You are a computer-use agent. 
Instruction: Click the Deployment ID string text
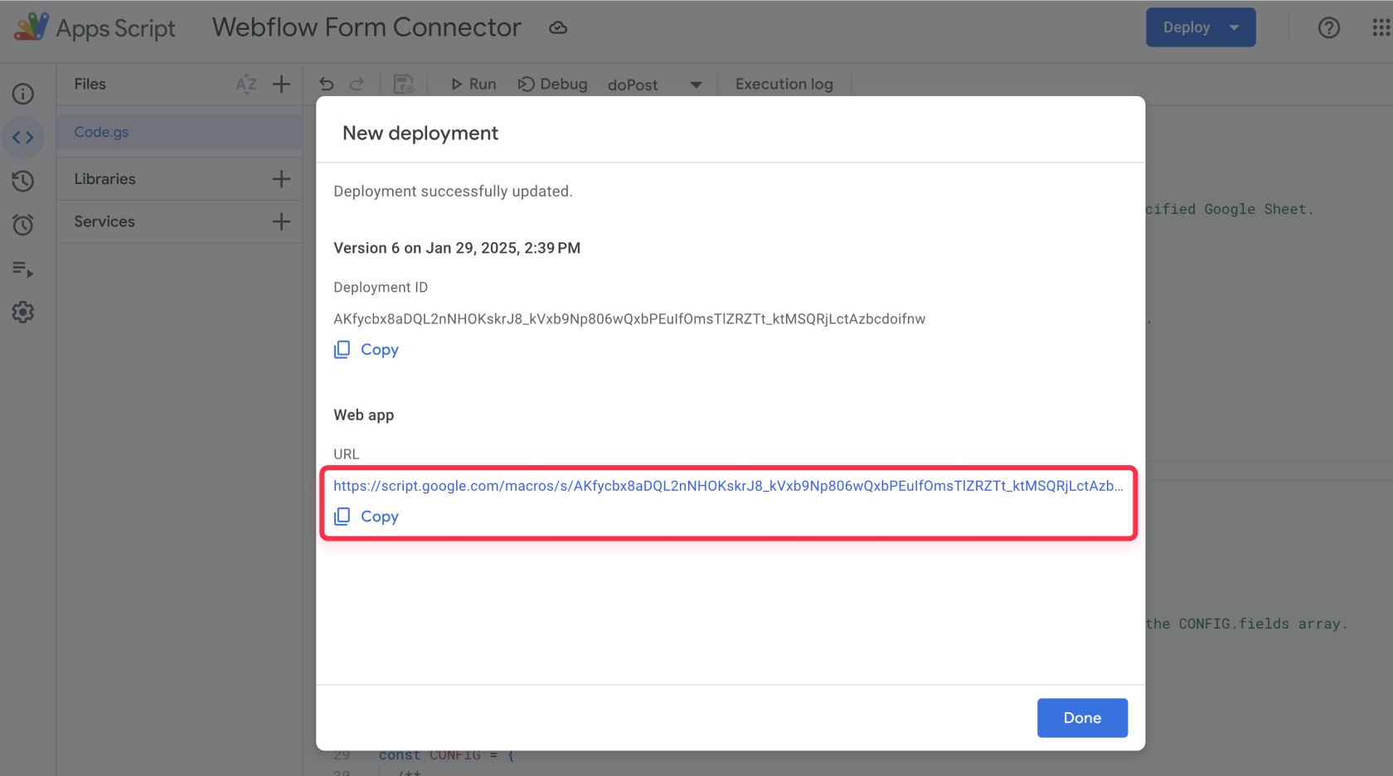click(x=629, y=319)
